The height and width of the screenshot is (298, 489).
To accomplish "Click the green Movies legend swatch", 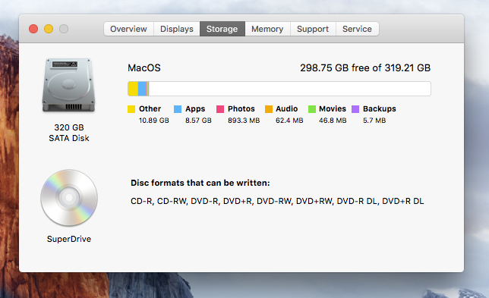I will (x=312, y=109).
